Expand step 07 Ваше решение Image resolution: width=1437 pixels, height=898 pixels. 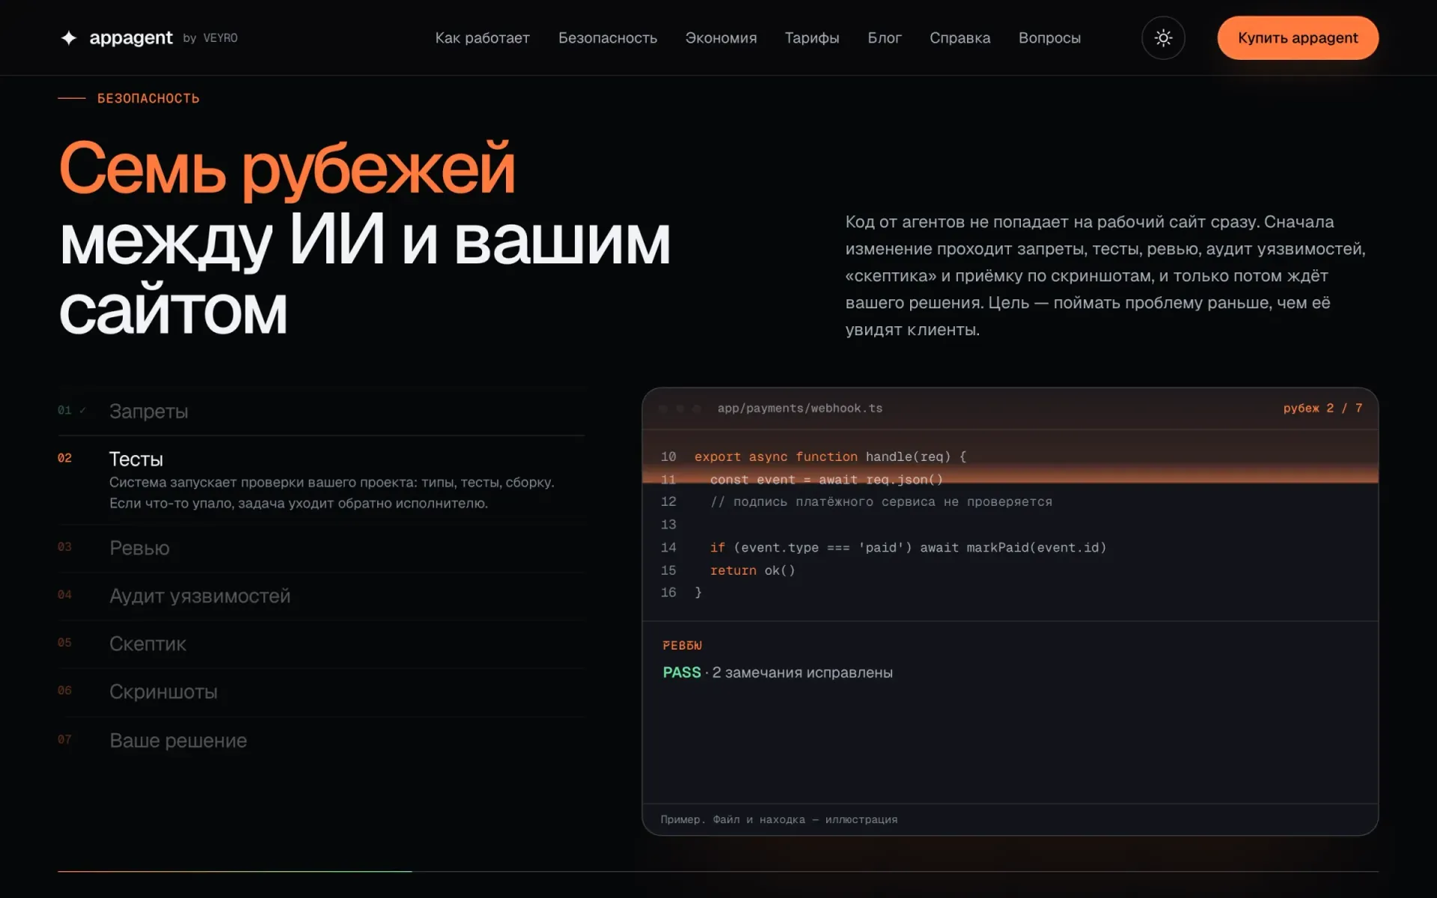[321, 741]
